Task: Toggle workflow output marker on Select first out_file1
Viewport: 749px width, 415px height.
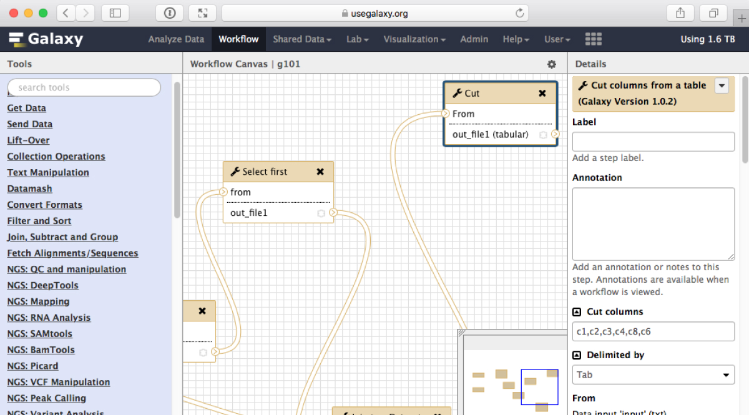Action: coord(321,213)
